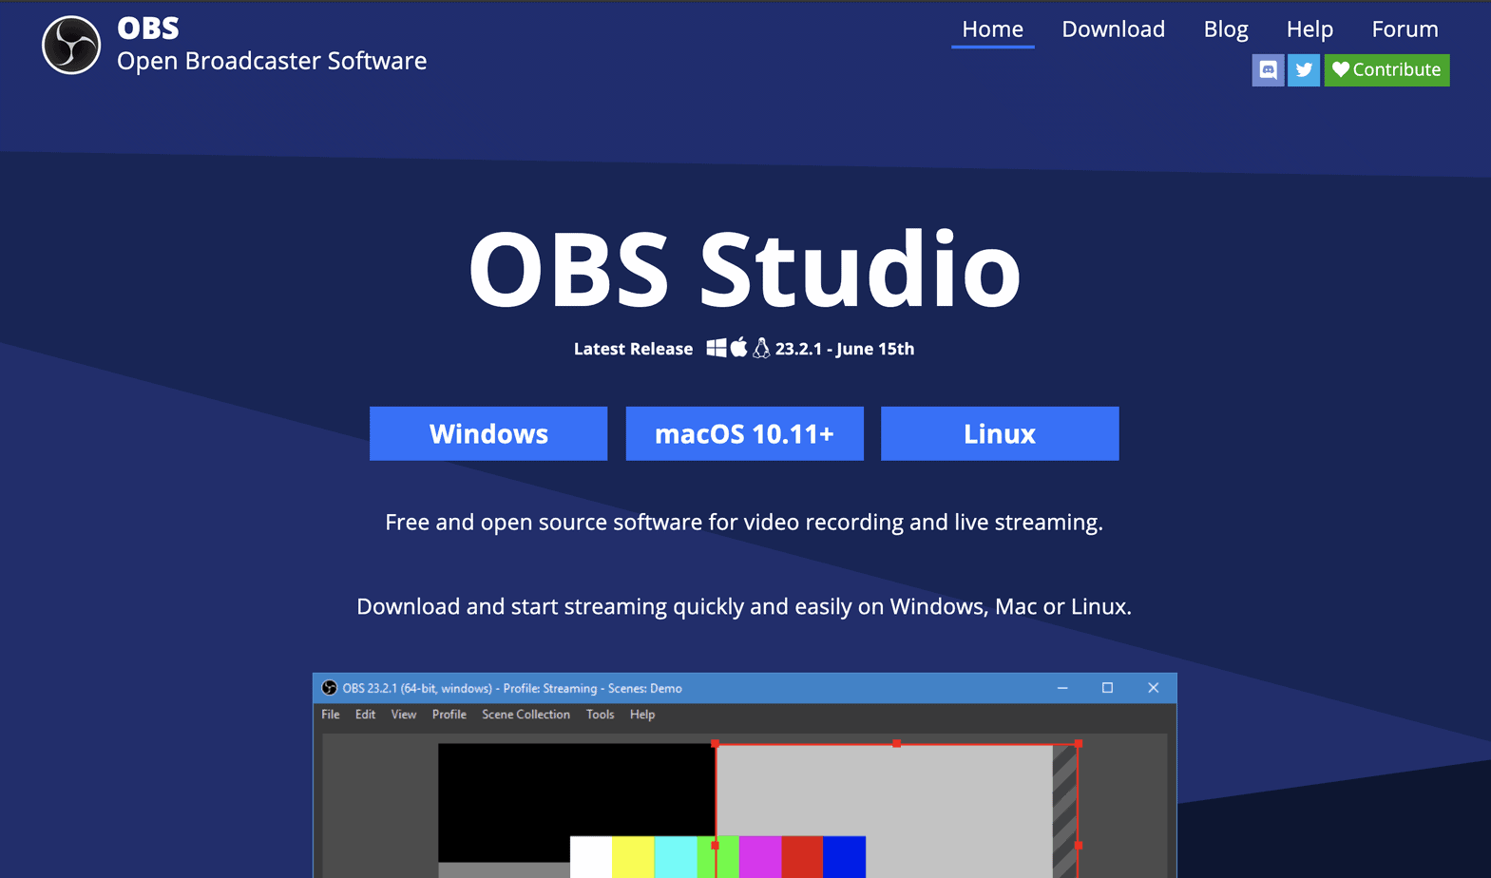Open the Download page

pos(1113,29)
